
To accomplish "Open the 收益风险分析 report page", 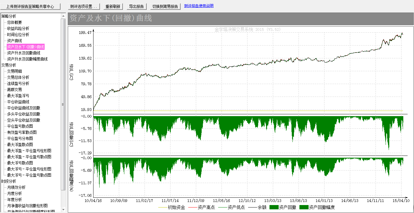I will (18, 28).
